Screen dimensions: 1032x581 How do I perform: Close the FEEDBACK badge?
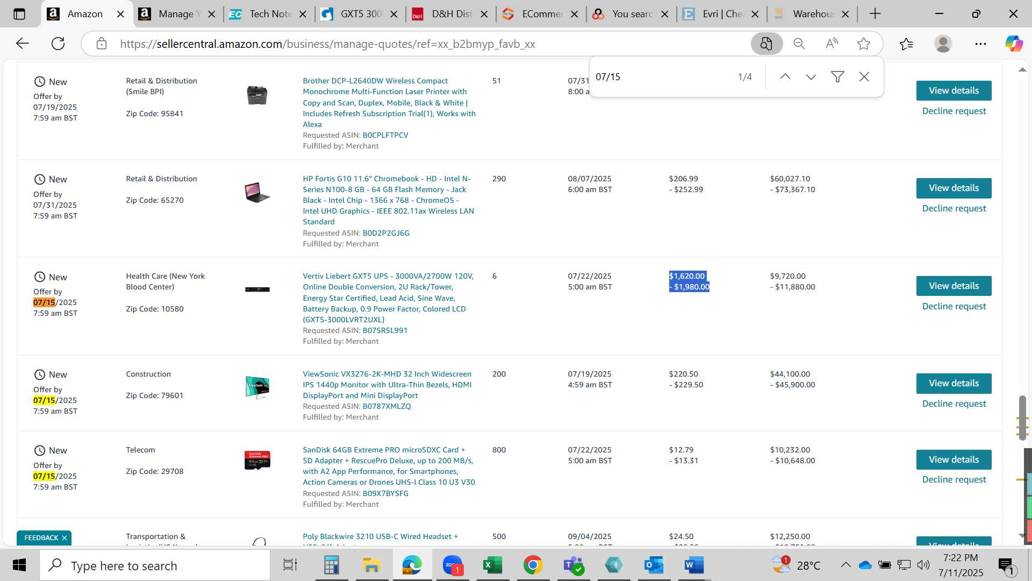(64, 538)
